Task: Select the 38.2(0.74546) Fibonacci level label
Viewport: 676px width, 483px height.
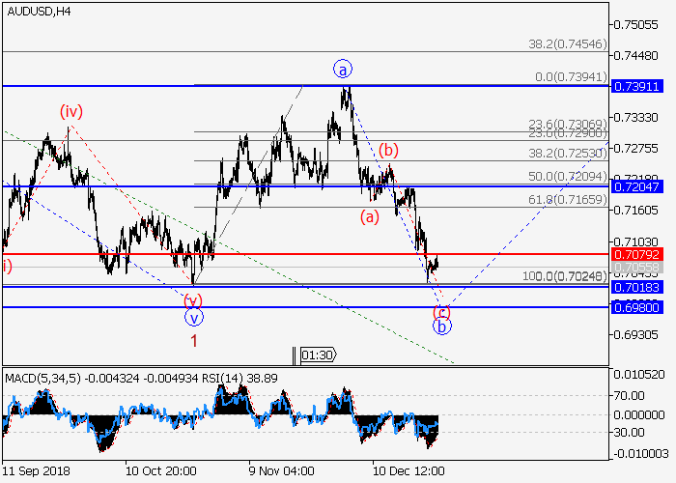Action: click(569, 44)
